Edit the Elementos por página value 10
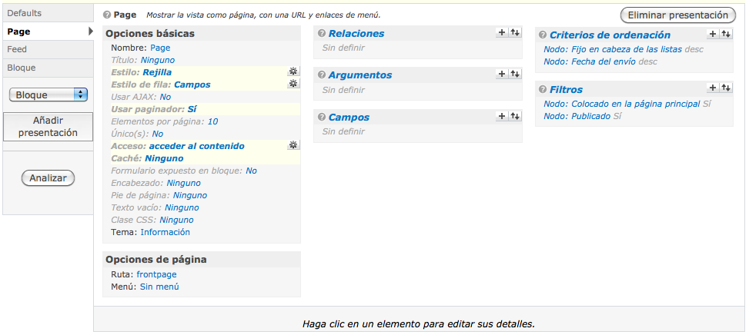Screen dimensions: 749x335 click(212, 121)
